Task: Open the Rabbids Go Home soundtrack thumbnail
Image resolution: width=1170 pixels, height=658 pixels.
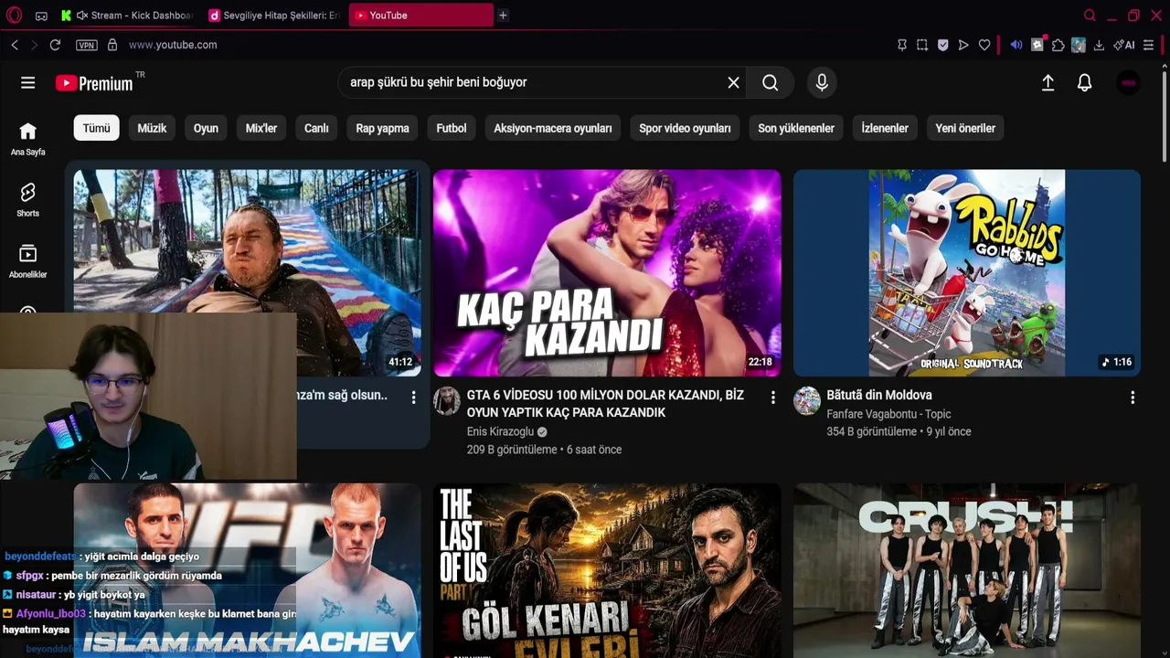Action: [x=967, y=272]
